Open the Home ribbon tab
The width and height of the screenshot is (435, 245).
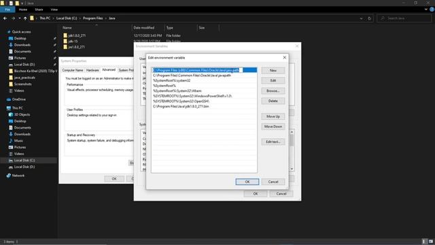click(x=23, y=10)
